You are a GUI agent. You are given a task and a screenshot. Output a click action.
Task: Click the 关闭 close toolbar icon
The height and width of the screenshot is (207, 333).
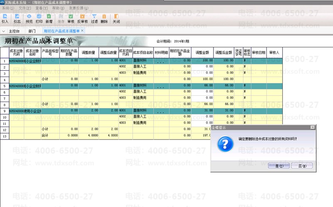pyautogui.click(x=116, y=19)
